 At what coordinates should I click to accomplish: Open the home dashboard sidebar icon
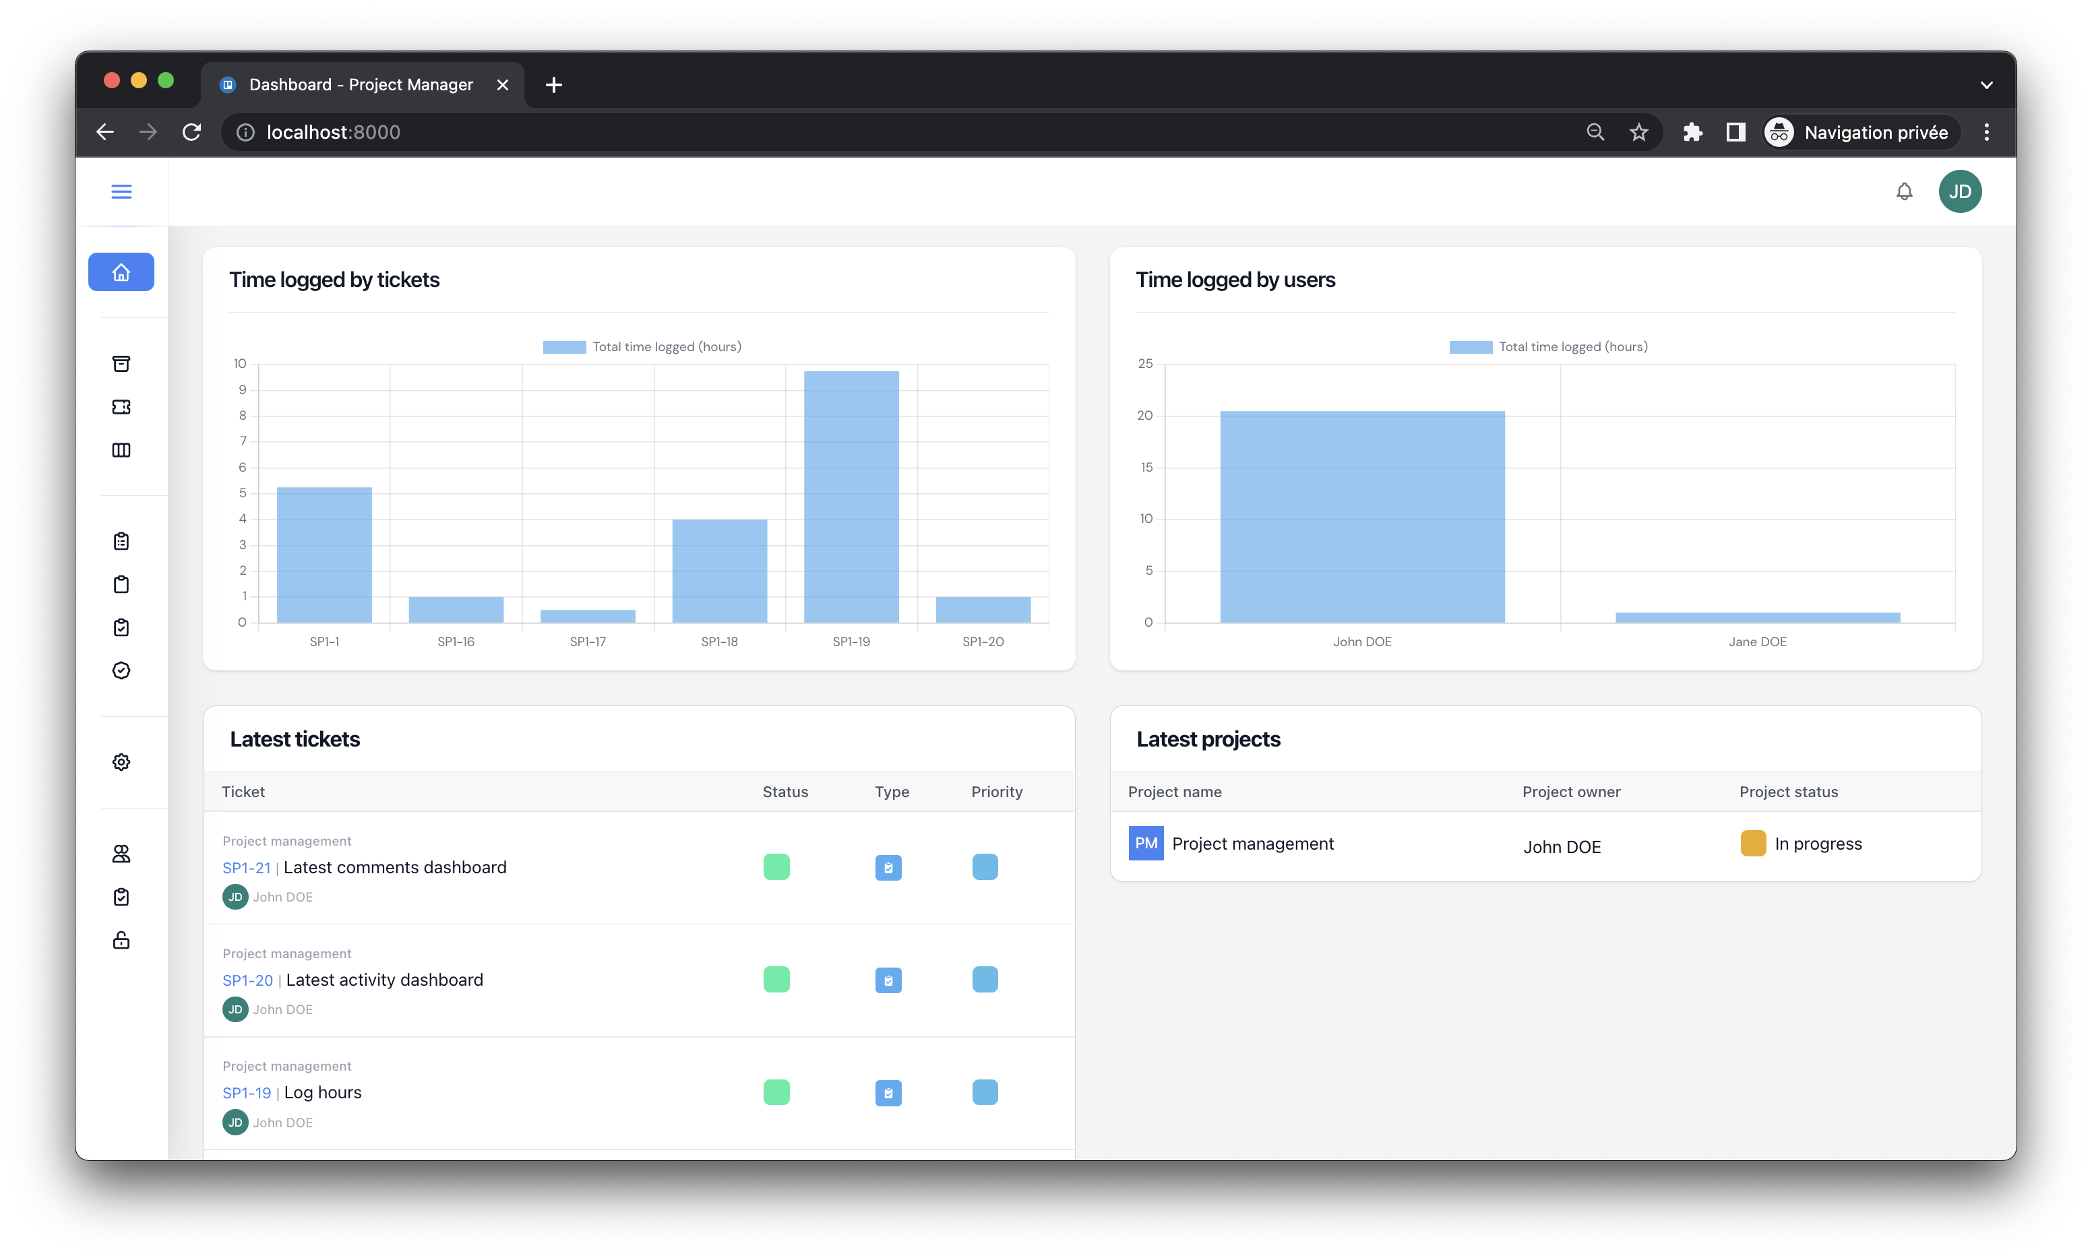(121, 272)
